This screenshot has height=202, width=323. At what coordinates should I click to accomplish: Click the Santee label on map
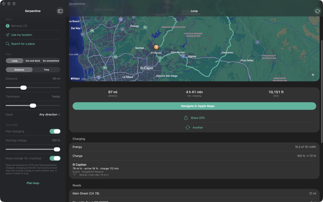tap(139, 48)
